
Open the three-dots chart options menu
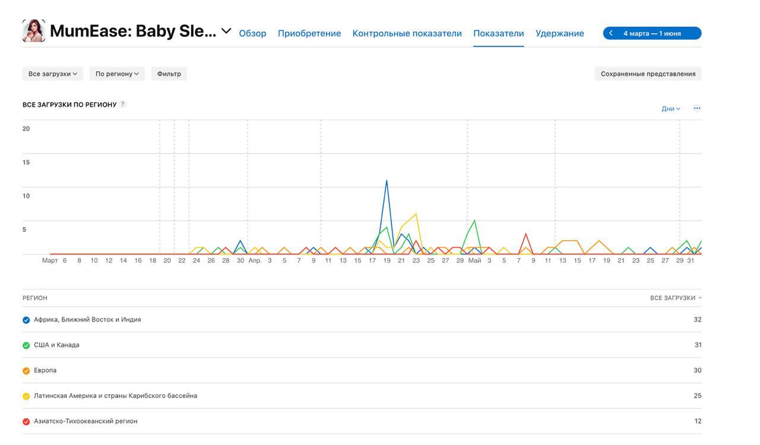pyautogui.click(x=697, y=108)
